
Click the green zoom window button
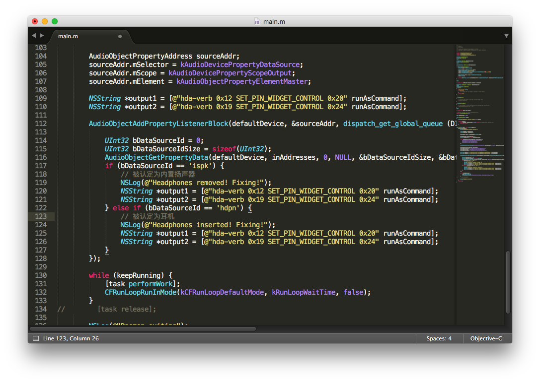(x=55, y=21)
